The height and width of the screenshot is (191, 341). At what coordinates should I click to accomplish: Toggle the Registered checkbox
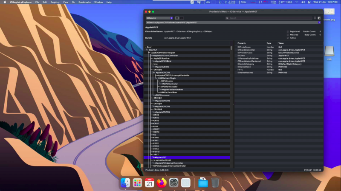pyautogui.click(x=288, y=31)
